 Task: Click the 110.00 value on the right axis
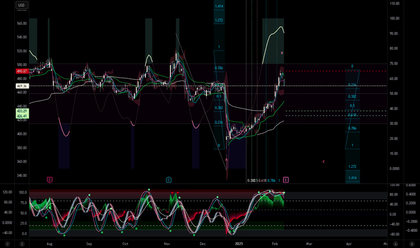394,4
